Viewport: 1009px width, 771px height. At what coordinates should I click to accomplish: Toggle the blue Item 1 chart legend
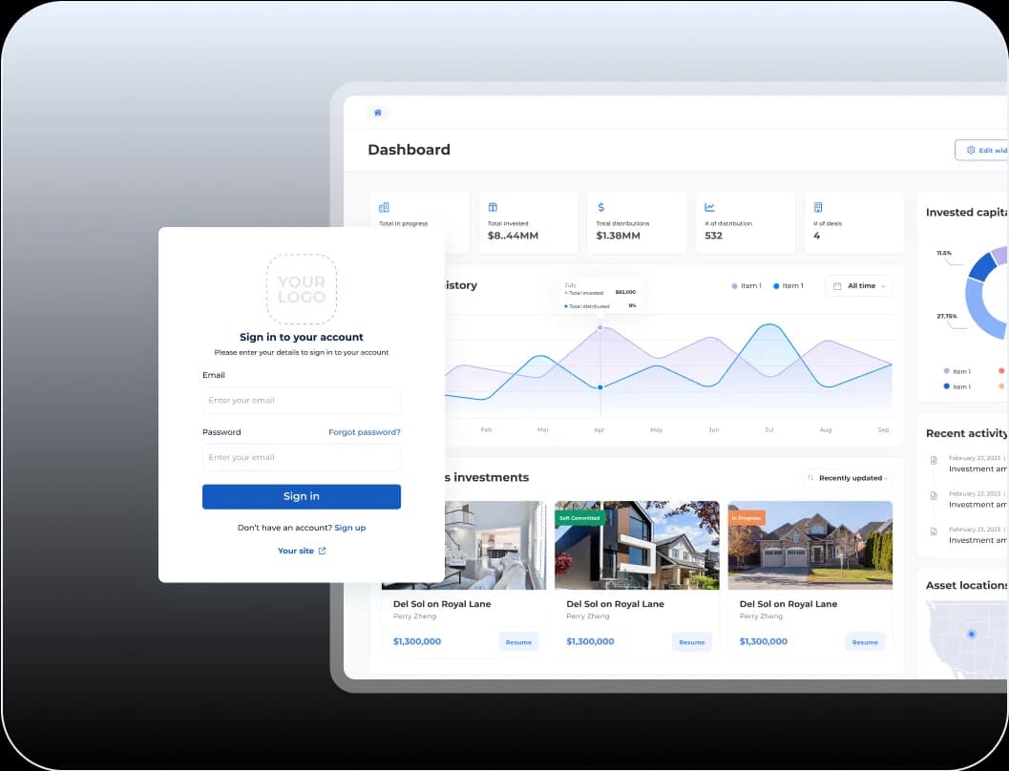point(788,286)
